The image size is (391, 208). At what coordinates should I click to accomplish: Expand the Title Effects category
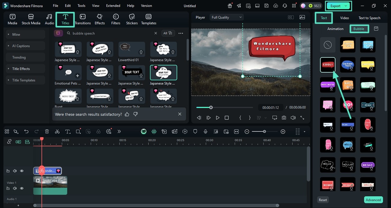[x=26, y=69]
